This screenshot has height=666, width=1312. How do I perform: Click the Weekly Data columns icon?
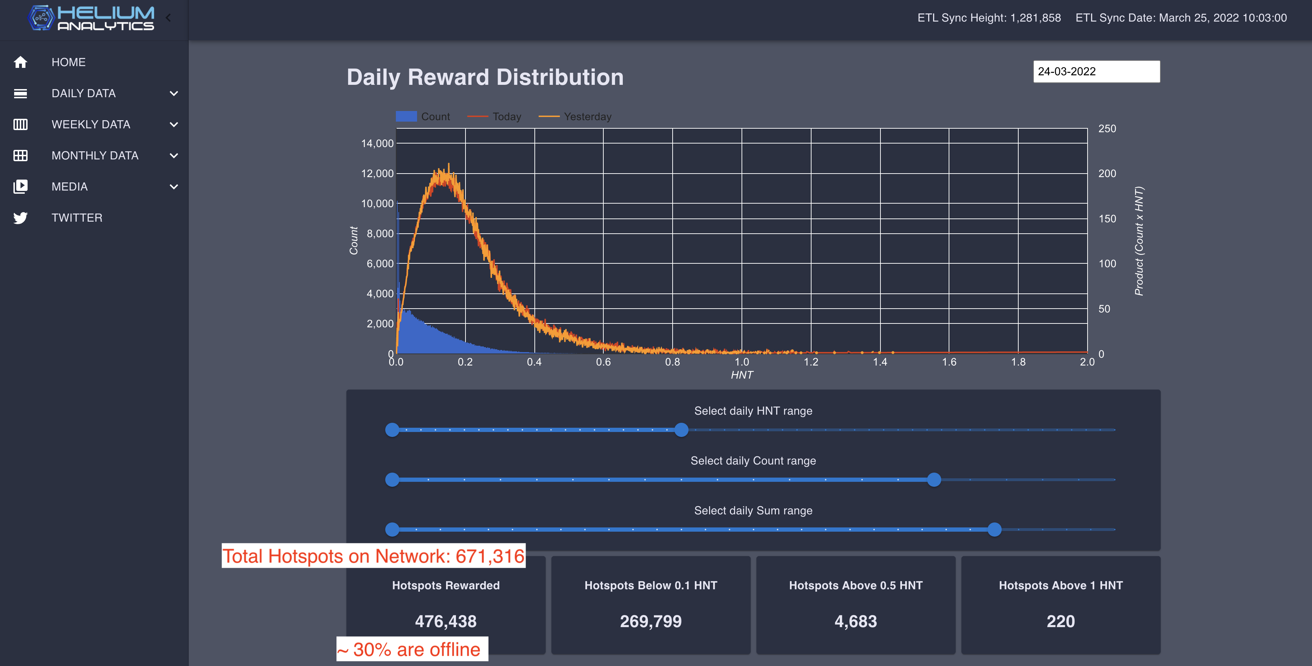coord(20,124)
